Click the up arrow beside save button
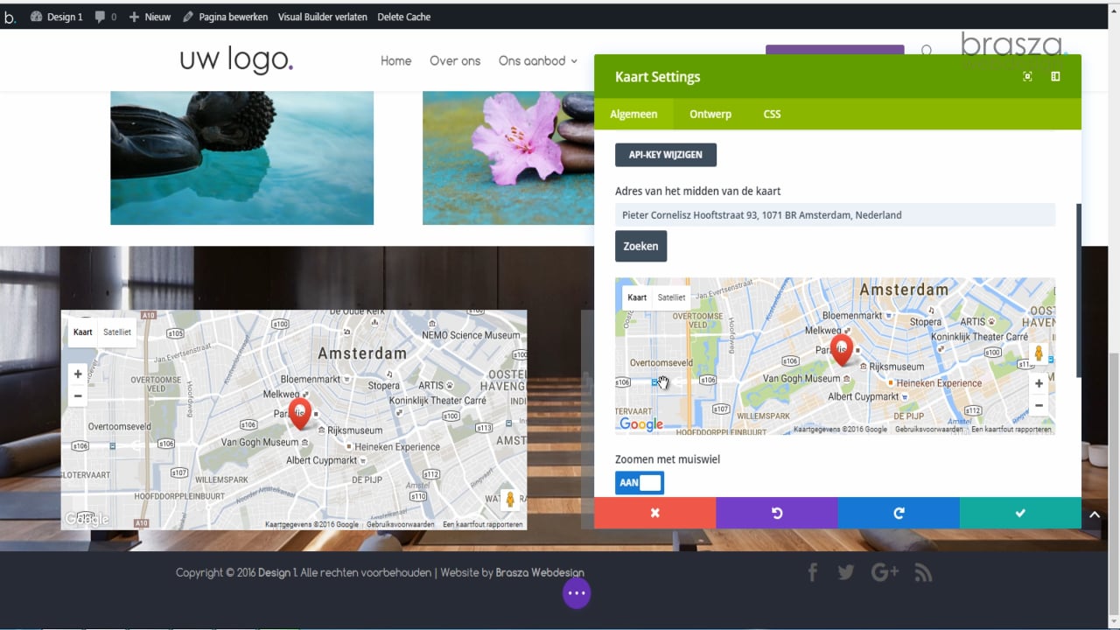The image size is (1120, 630). 1095,514
